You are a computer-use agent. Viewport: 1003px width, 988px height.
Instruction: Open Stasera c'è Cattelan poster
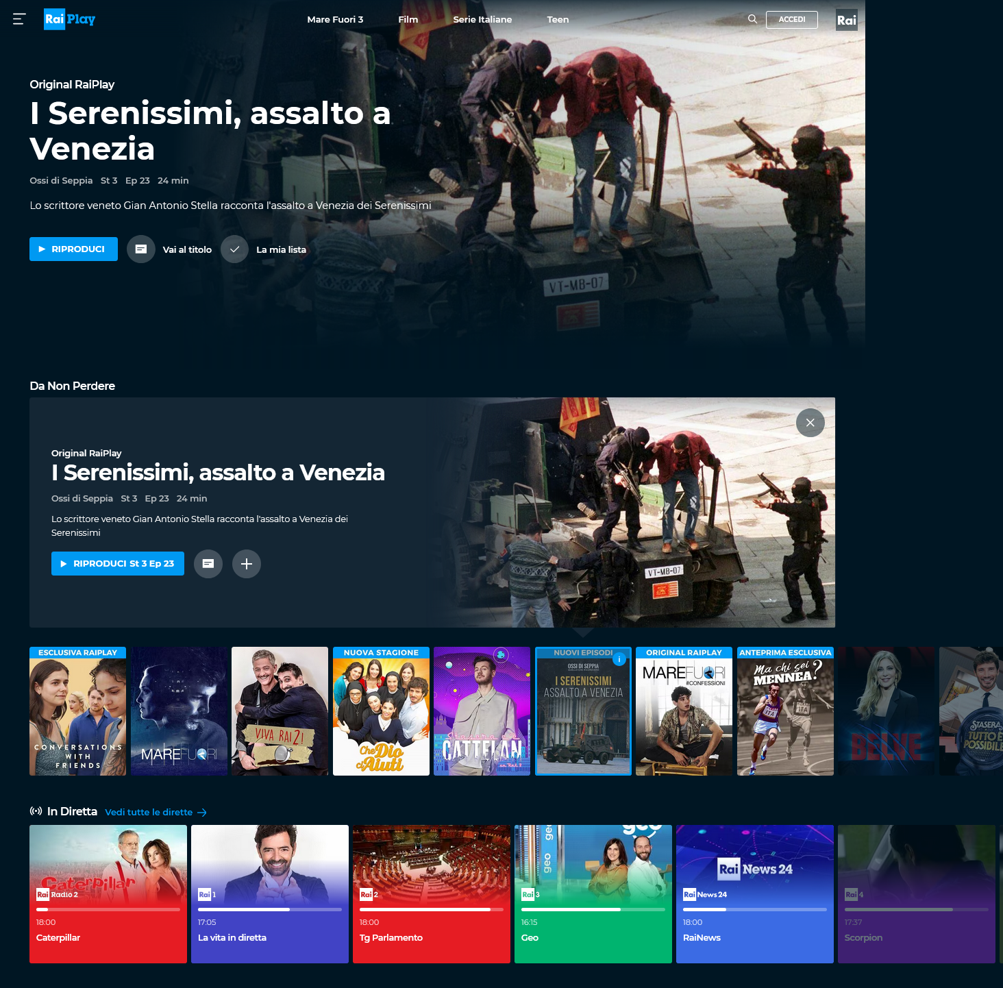[x=482, y=711]
